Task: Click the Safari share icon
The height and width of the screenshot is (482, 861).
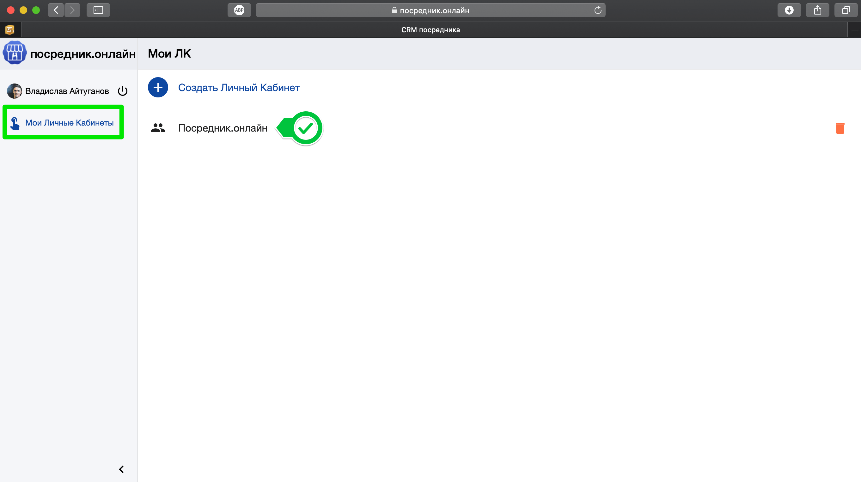Action: (817, 10)
